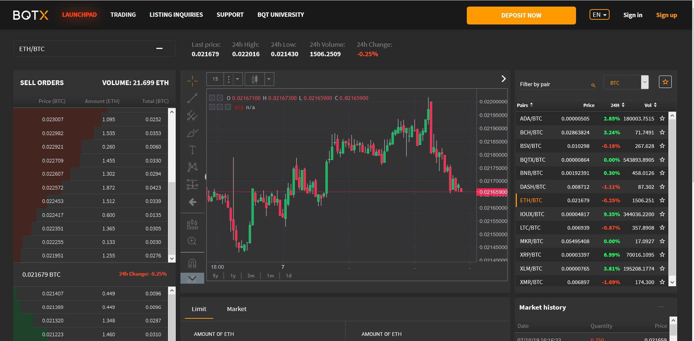Screen dimensions: 694x341
Task: Favorite the BNB/BTC pair star
Action: tap(662, 173)
